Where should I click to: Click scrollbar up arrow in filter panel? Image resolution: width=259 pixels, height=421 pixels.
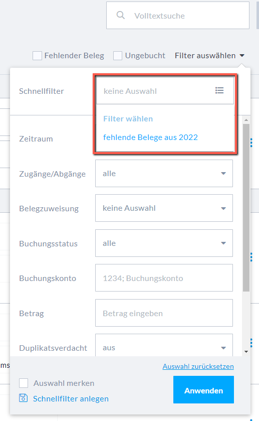coord(246,120)
